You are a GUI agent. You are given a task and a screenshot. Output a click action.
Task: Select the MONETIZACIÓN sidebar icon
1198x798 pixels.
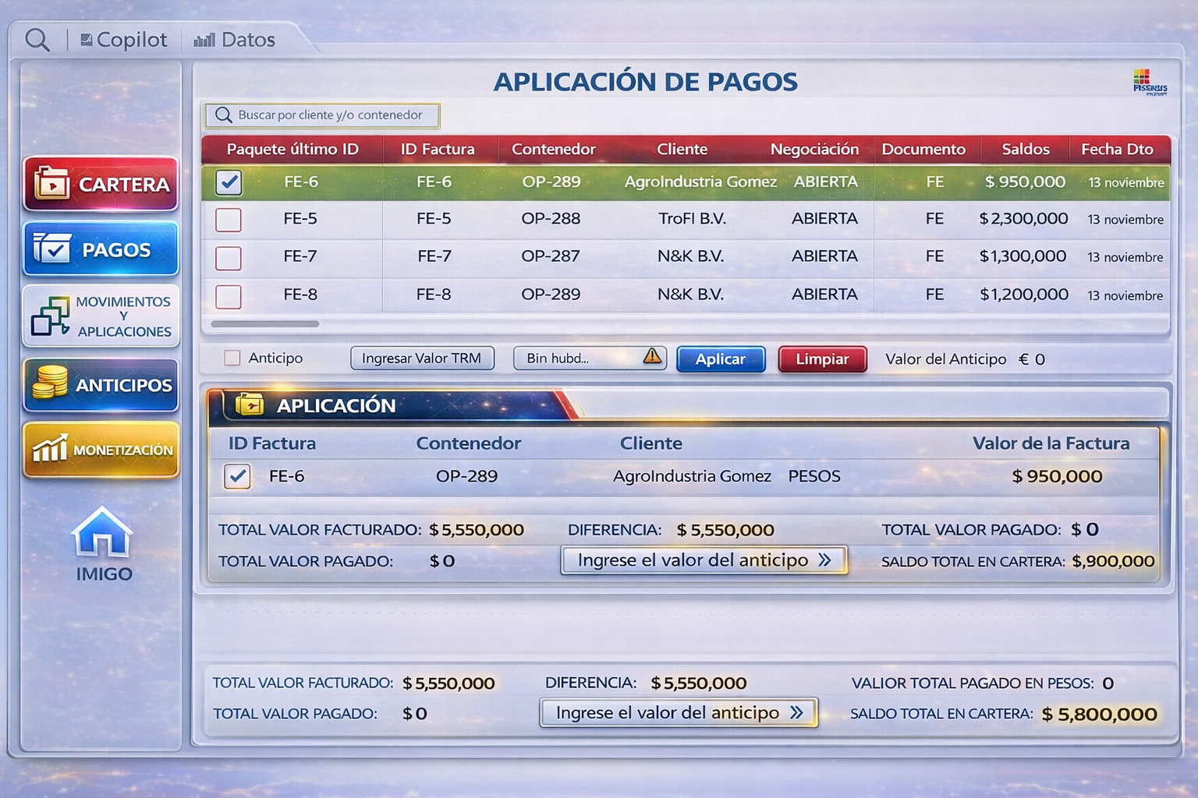pyautogui.click(x=101, y=450)
